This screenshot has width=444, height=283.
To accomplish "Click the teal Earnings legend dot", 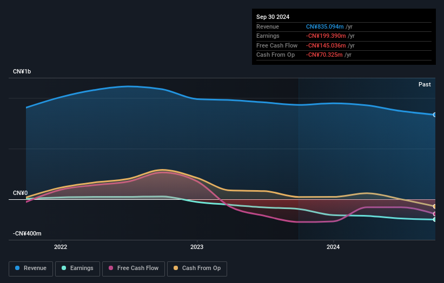I will click(64, 268).
